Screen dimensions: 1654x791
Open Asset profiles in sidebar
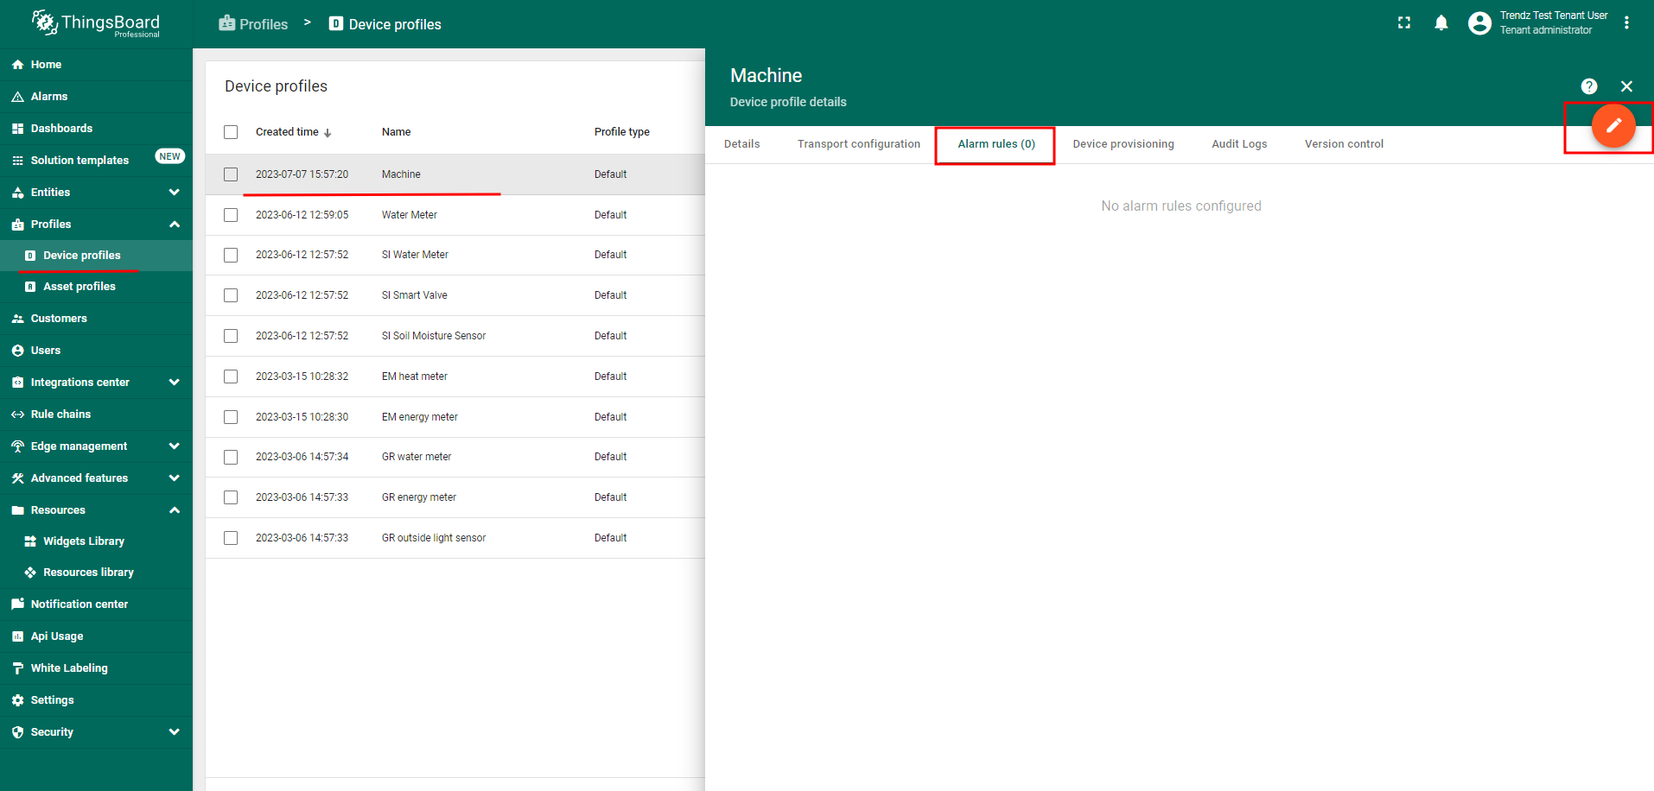coord(80,287)
